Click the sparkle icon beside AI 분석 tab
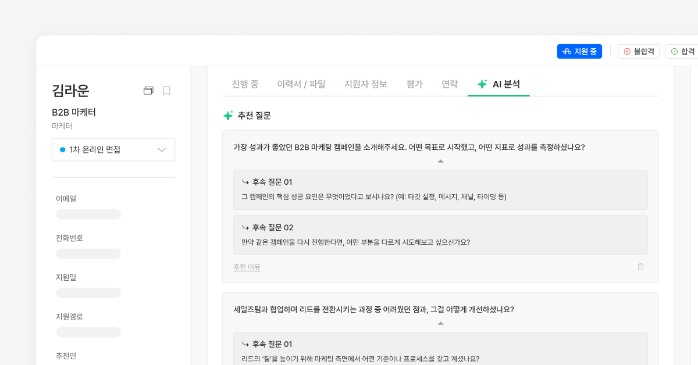 [481, 83]
